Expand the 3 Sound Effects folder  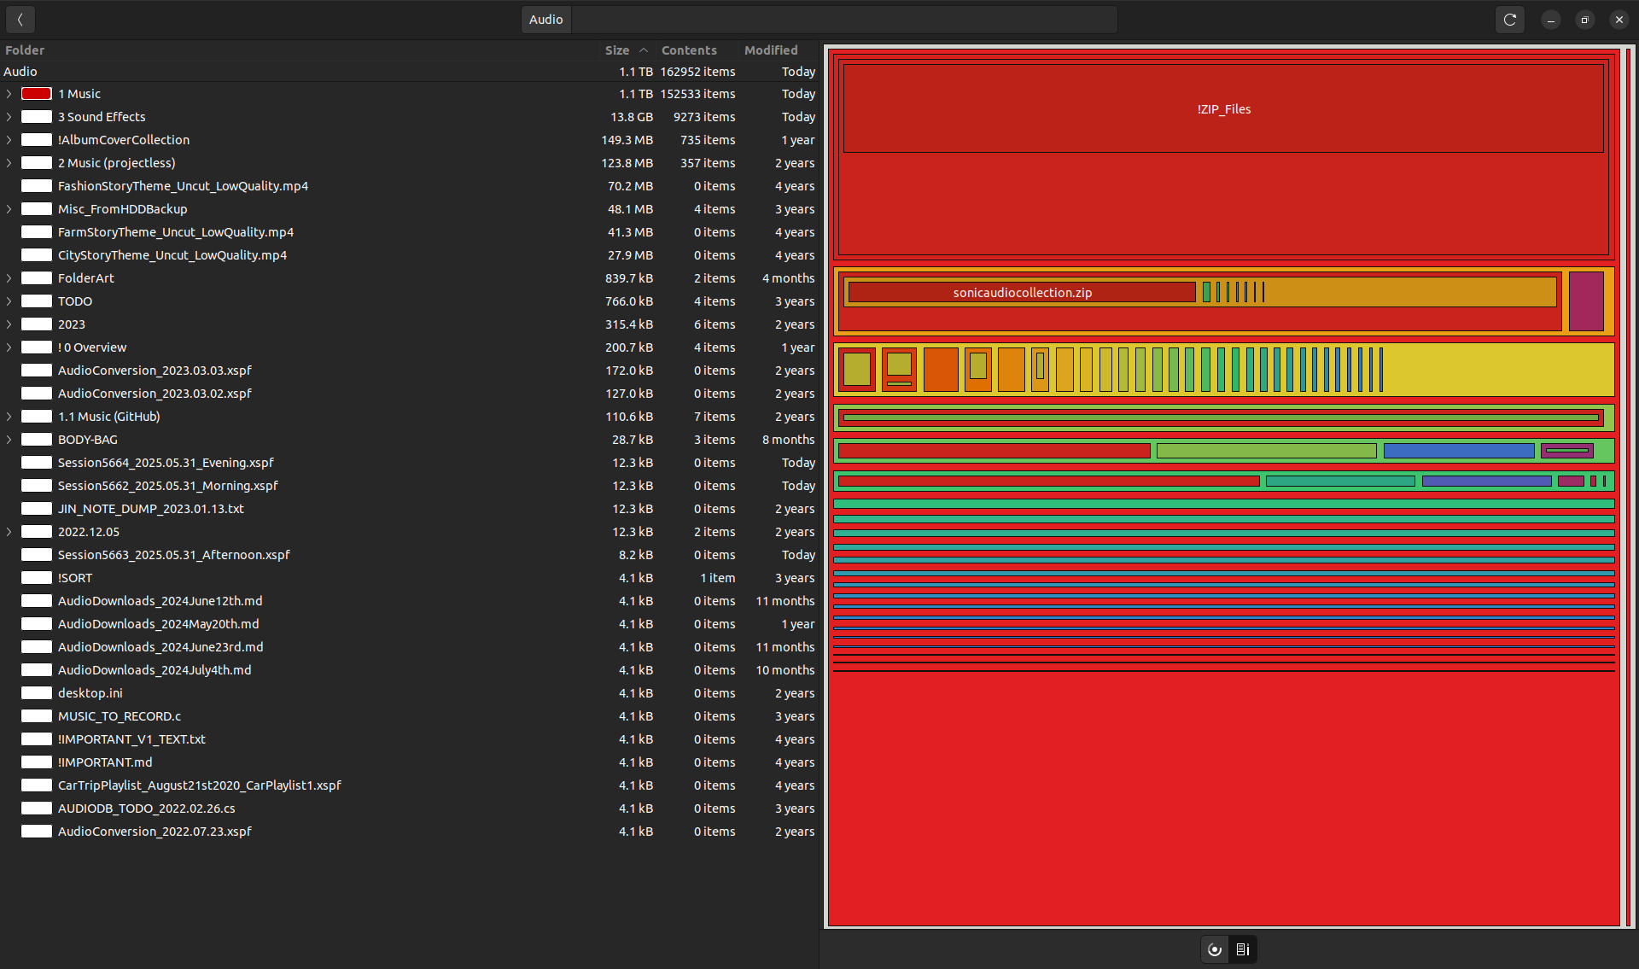tap(9, 117)
